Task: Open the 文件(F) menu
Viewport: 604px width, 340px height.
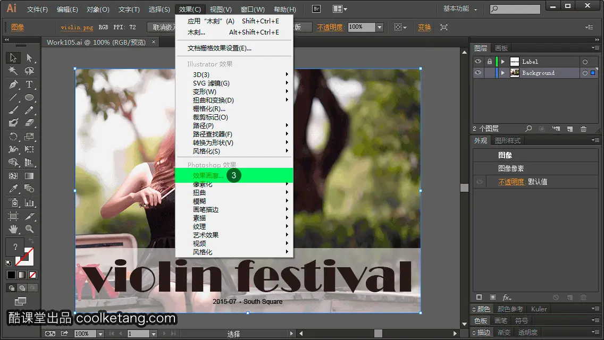Action: click(x=37, y=9)
